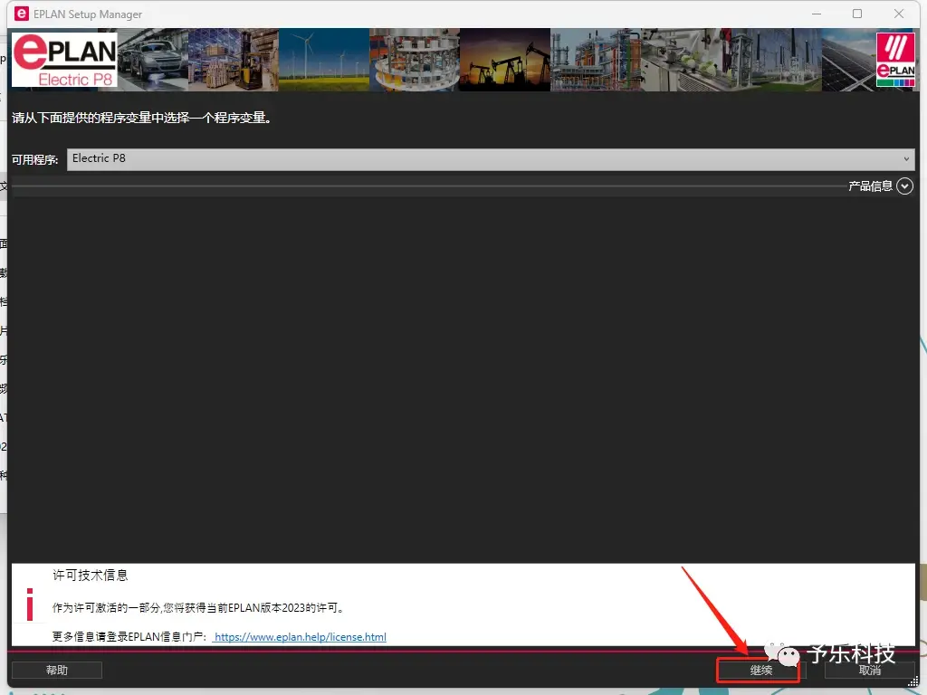This screenshot has height=695, width=927.
Task: Click the 可用程序 label
Action: (35, 159)
